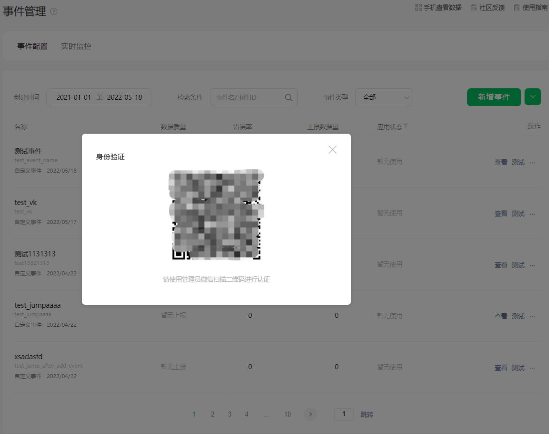This screenshot has height=434, width=549.
Task: Click 查看 for test_vk row
Action: click(501, 214)
